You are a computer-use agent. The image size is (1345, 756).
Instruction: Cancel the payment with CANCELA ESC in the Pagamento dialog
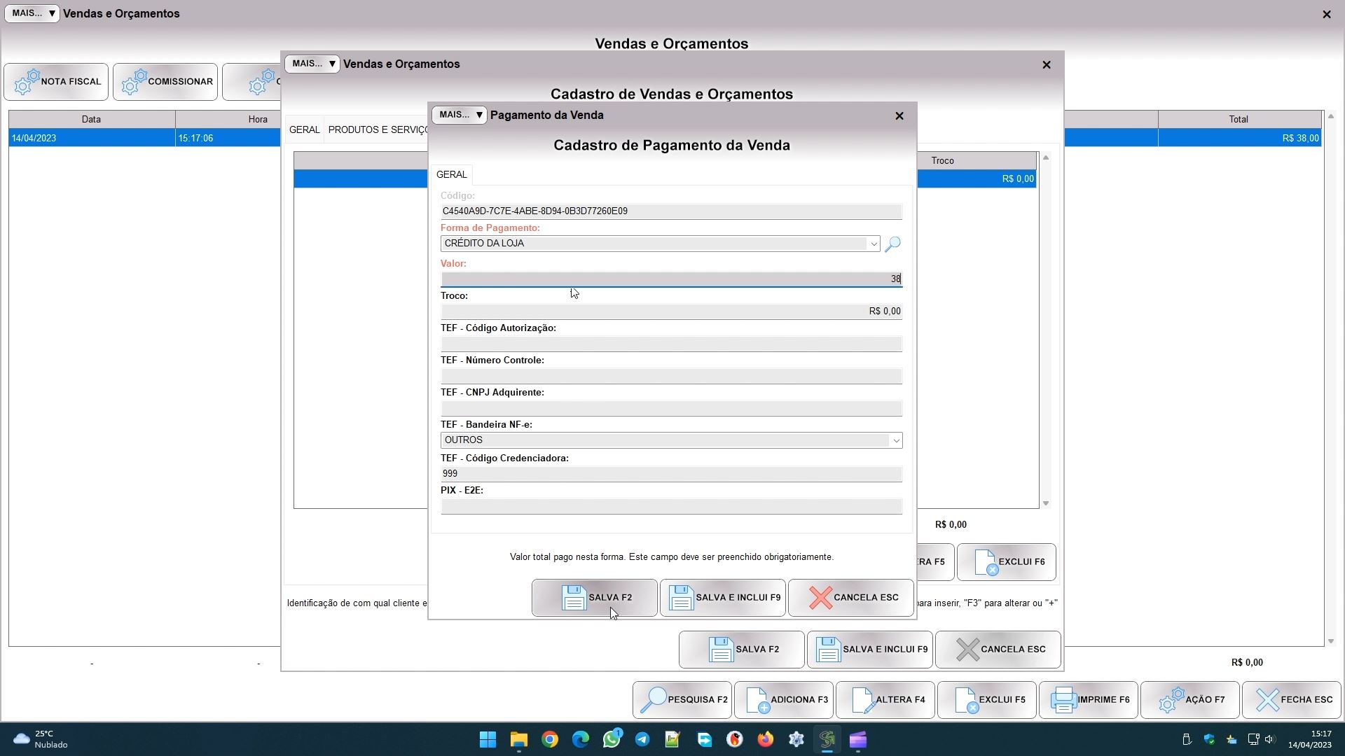(x=850, y=598)
